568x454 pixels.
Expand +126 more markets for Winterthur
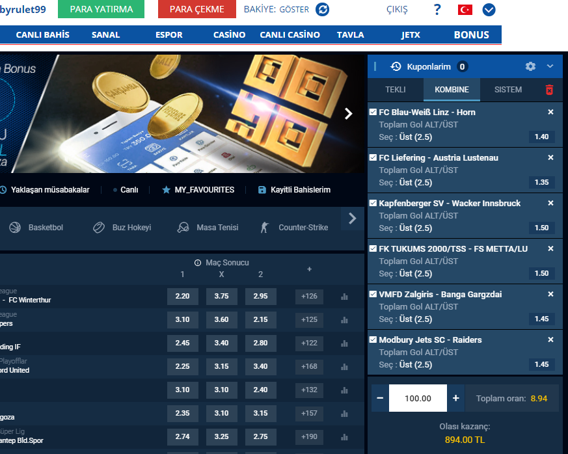coord(310,297)
